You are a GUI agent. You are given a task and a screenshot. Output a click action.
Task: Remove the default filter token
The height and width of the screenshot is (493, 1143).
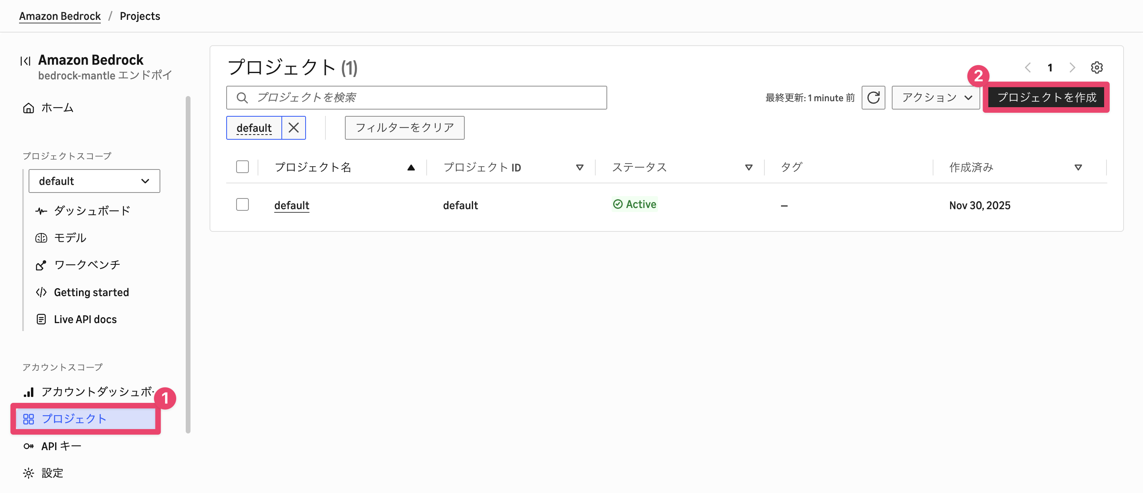pyautogui.click(x=293, y=128)
